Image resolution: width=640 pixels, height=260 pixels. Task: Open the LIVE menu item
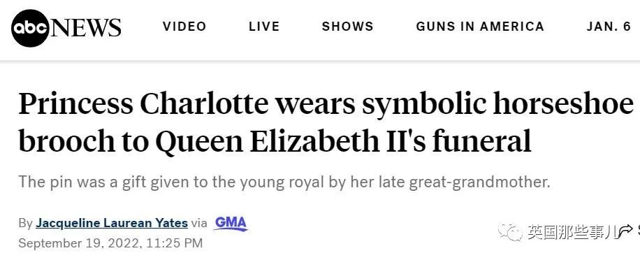pyautogui.click(x=264, y=27)
